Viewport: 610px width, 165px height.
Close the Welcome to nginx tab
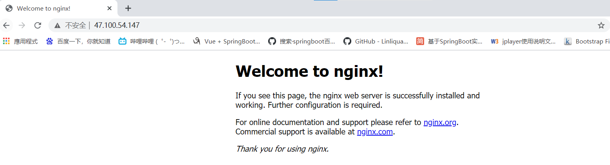(109, 8)
